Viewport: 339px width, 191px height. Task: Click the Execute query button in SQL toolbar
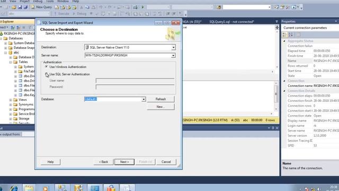tap(61, 14)
